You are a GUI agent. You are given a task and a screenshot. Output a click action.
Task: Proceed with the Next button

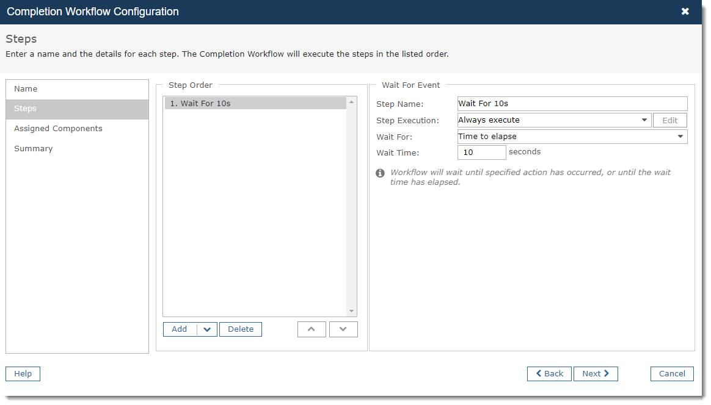[x=596, y=374]
